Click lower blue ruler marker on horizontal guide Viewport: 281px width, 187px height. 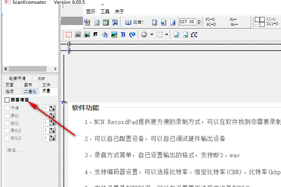pyautogui.click(x=68, y=51)
